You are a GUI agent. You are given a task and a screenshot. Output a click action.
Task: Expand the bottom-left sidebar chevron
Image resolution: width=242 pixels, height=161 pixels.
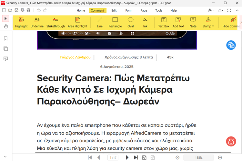(x=5, y=157)
